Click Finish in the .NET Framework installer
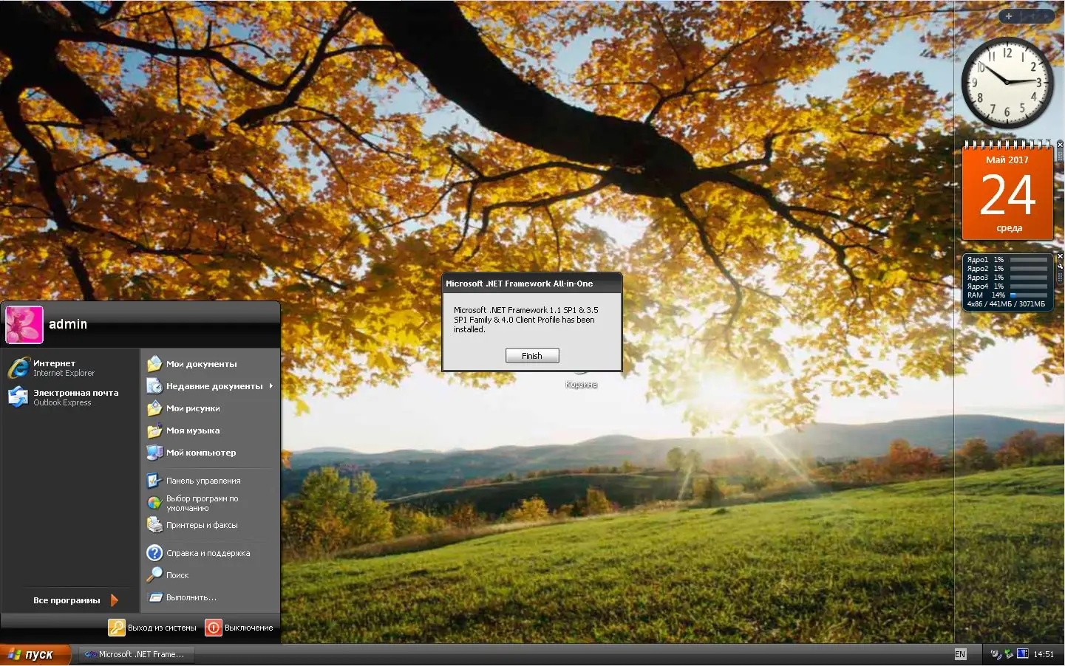Image resolution: width=1065 pixels, height=666 pixels. point(531,355)
